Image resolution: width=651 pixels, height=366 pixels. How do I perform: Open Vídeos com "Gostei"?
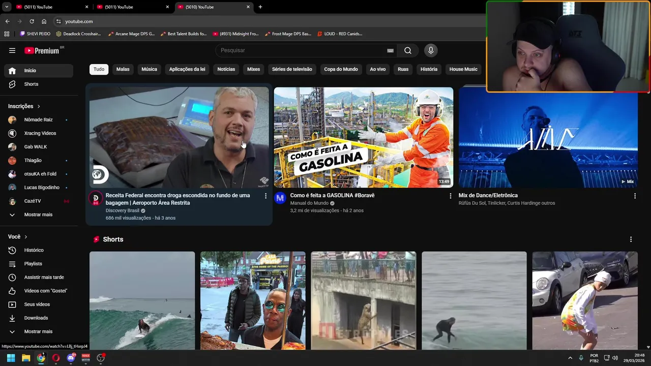pos(39,291)
